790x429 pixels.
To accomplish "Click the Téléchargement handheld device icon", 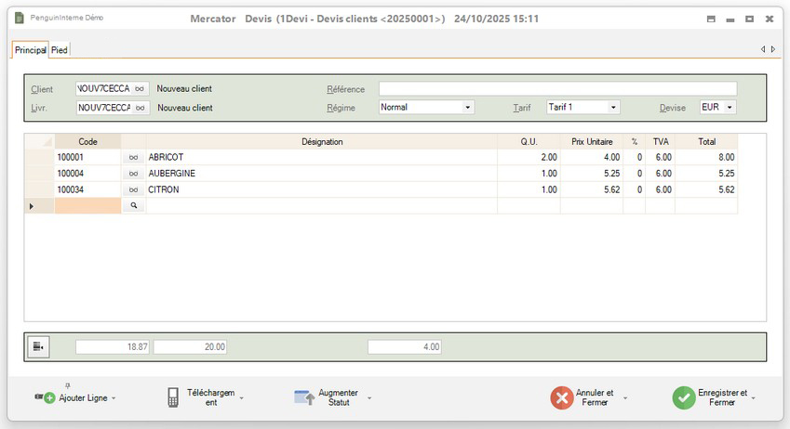I will (173, 397).
